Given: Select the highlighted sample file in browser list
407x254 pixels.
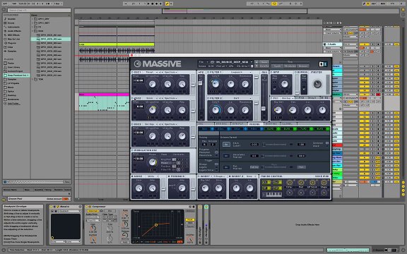Looking at the screenshot, I should [x=51, y=39].
